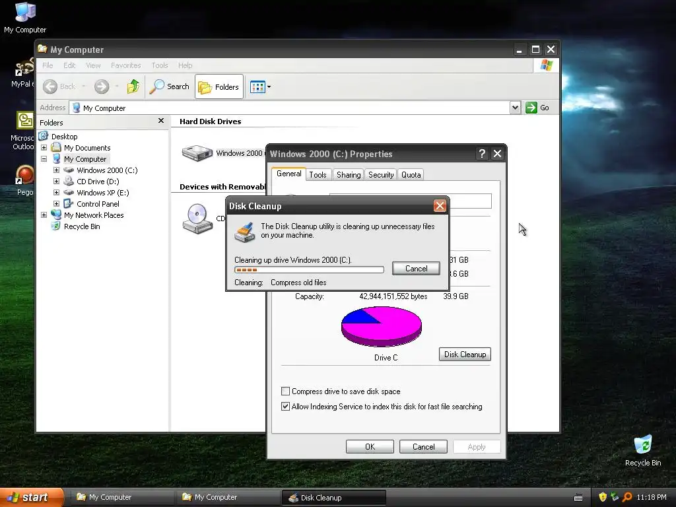
Task: Open the Views icon in toolbar
Action: coord(258,86)
